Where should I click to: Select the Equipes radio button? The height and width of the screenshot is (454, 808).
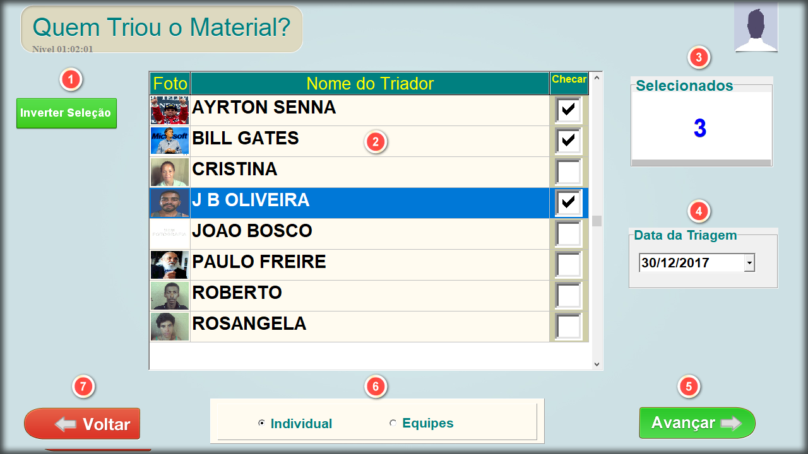coord(393,423)
